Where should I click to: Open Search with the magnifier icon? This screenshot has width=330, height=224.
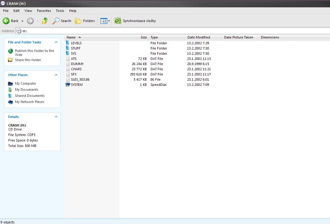pyautogui.click(x=56, y=21)
